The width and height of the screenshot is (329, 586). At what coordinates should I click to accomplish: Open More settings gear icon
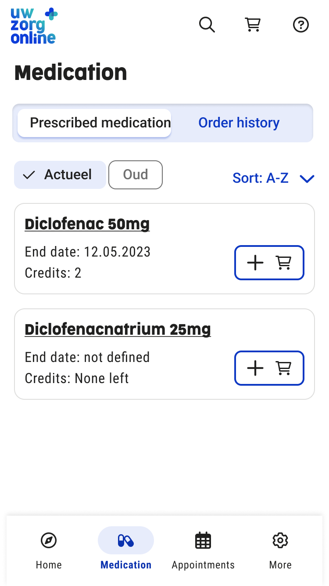click(280, 540)
